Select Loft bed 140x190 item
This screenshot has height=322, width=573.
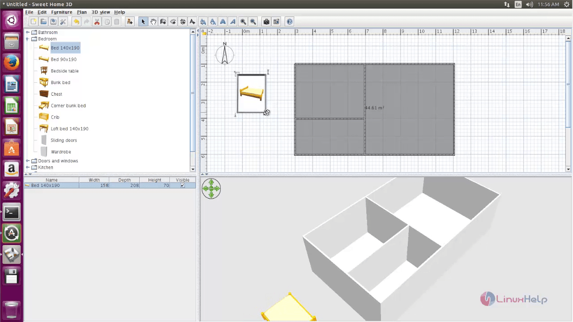[x=69, y=129]
